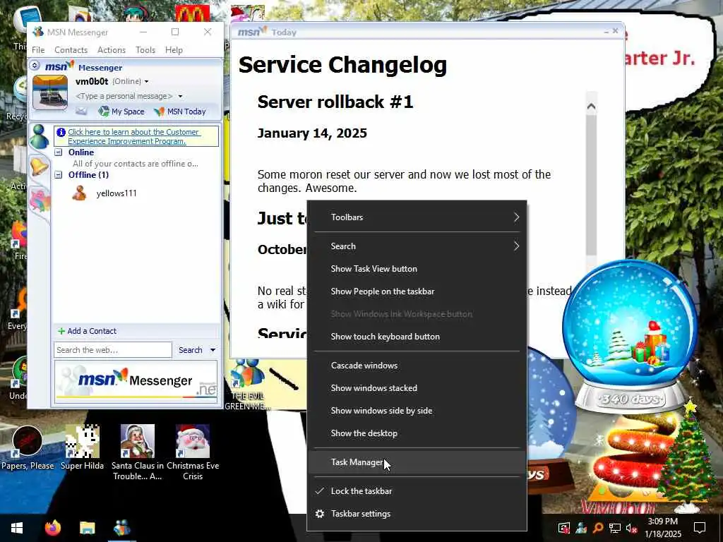Open Customer Experience Improvement Program link
The height and width of the screenshot is (542, 723).
click(x=133, y=136)
